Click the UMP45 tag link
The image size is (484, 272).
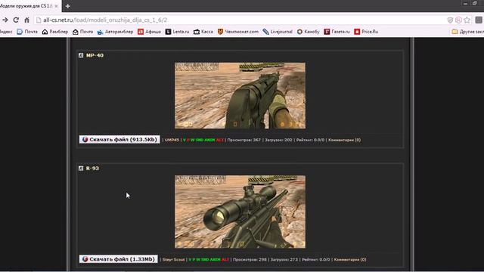172,140
